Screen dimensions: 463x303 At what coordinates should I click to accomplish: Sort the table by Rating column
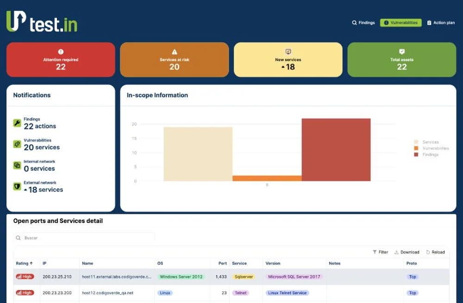click(x=25, y=263)
